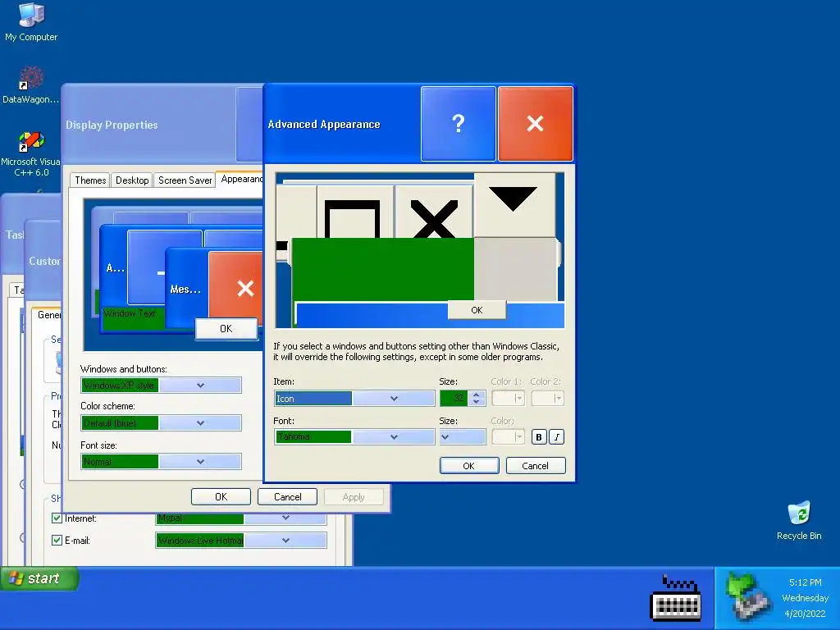840x630 pixels.
Task: Click the item Size field showing 32
Action: (x=454, y=398)
